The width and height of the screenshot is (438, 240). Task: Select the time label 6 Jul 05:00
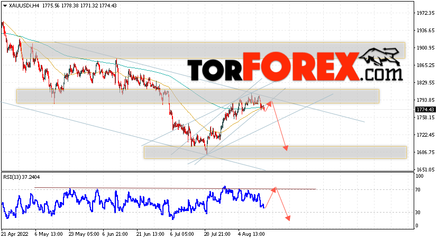pyautogui.click(x=182, y=234)
